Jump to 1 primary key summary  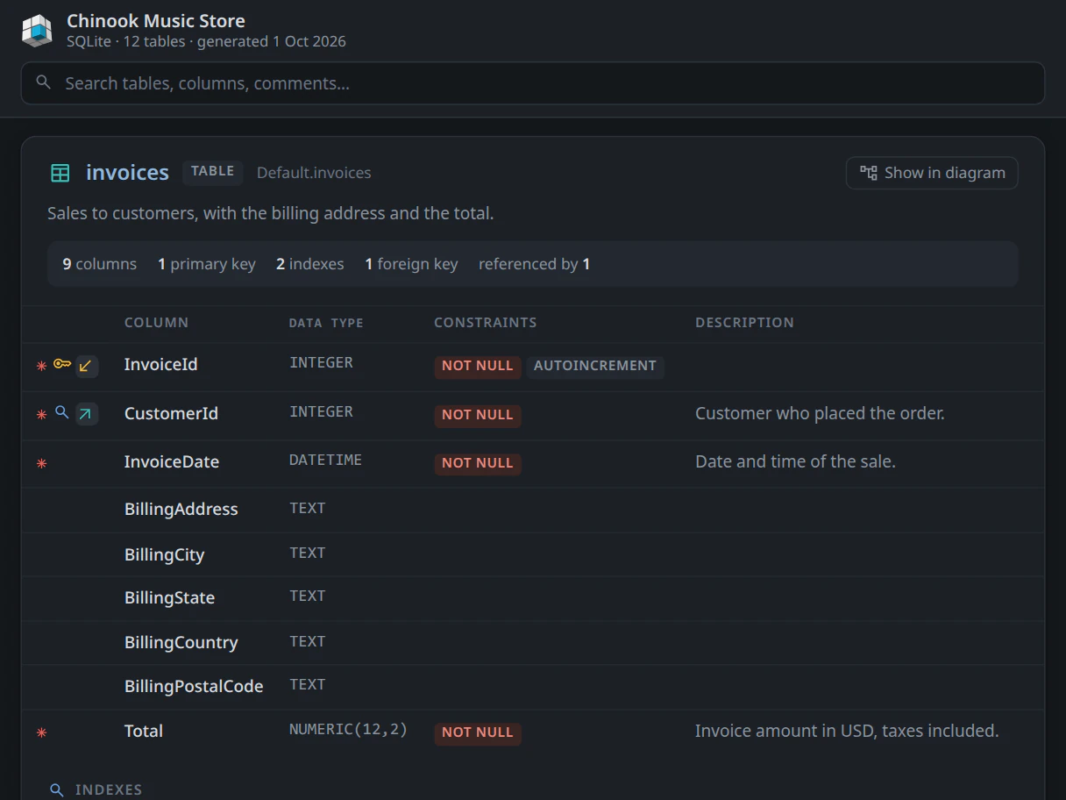click(x=207, y=264)
